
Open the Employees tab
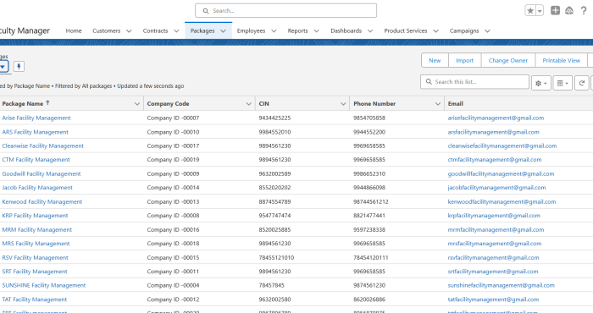point(251,31)
